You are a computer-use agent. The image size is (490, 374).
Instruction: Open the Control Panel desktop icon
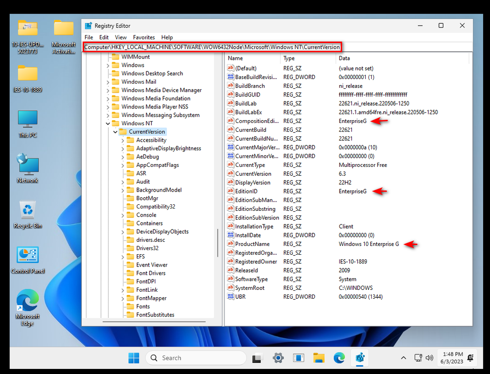pyautogui.click(x=28, y=259)
